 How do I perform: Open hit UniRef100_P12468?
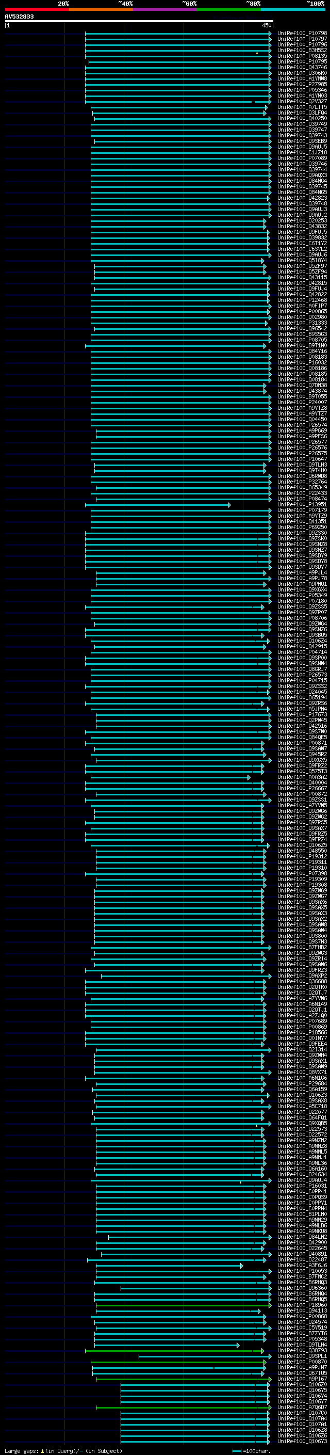(302, 300)
